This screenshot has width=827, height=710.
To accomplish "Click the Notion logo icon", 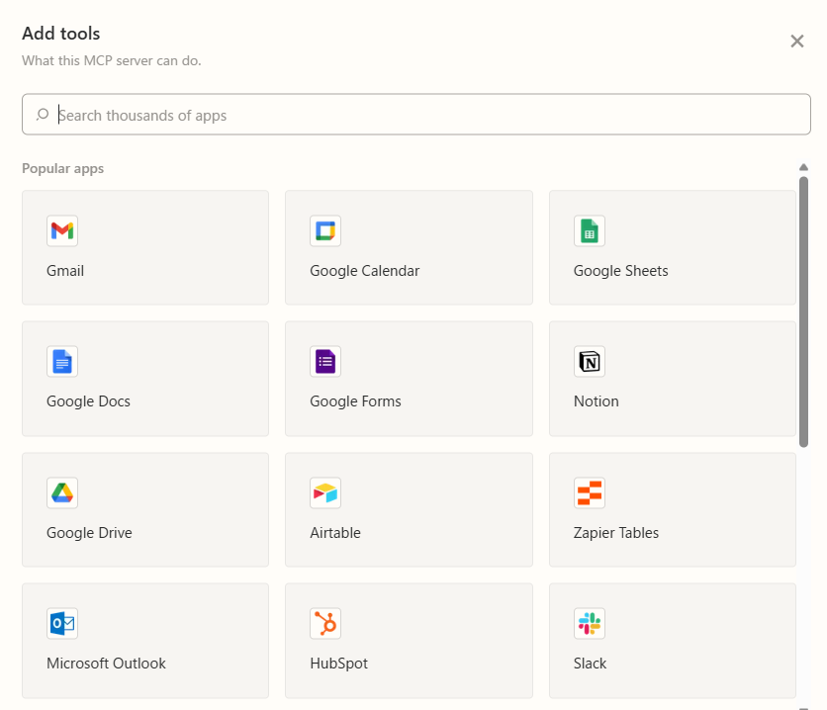I will click(590, 362).
